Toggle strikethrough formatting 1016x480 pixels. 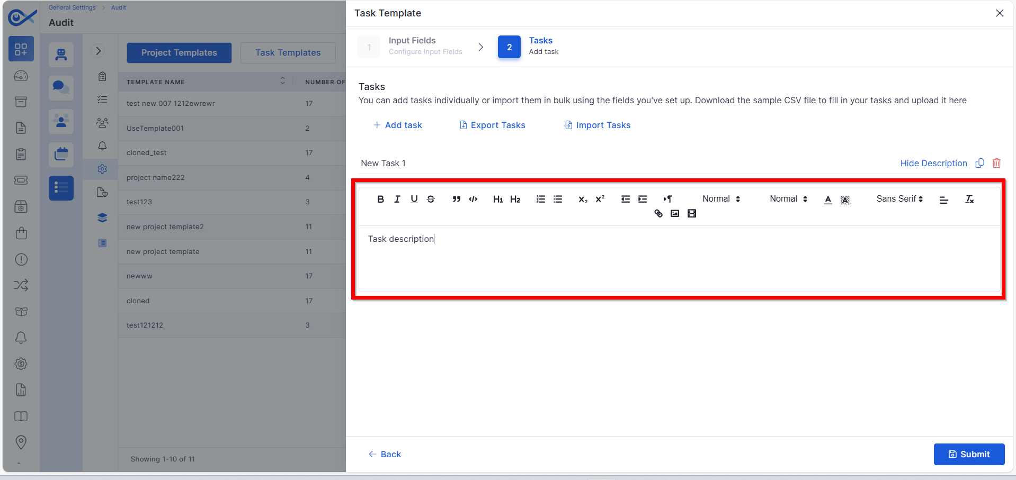431,199
